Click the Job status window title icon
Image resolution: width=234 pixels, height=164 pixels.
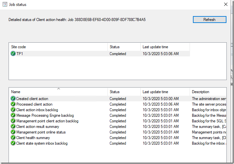tap(4, 5)
